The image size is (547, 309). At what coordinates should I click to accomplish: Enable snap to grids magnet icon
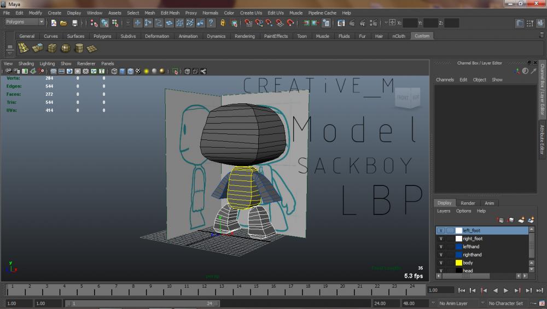248,23
